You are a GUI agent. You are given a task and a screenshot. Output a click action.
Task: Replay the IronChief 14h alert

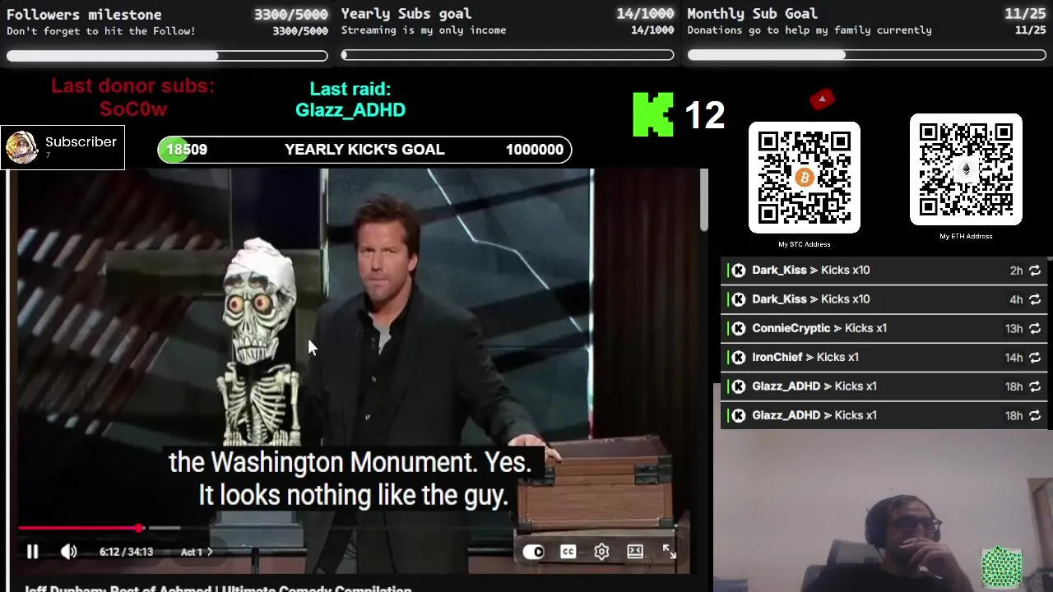[1035, 357]
